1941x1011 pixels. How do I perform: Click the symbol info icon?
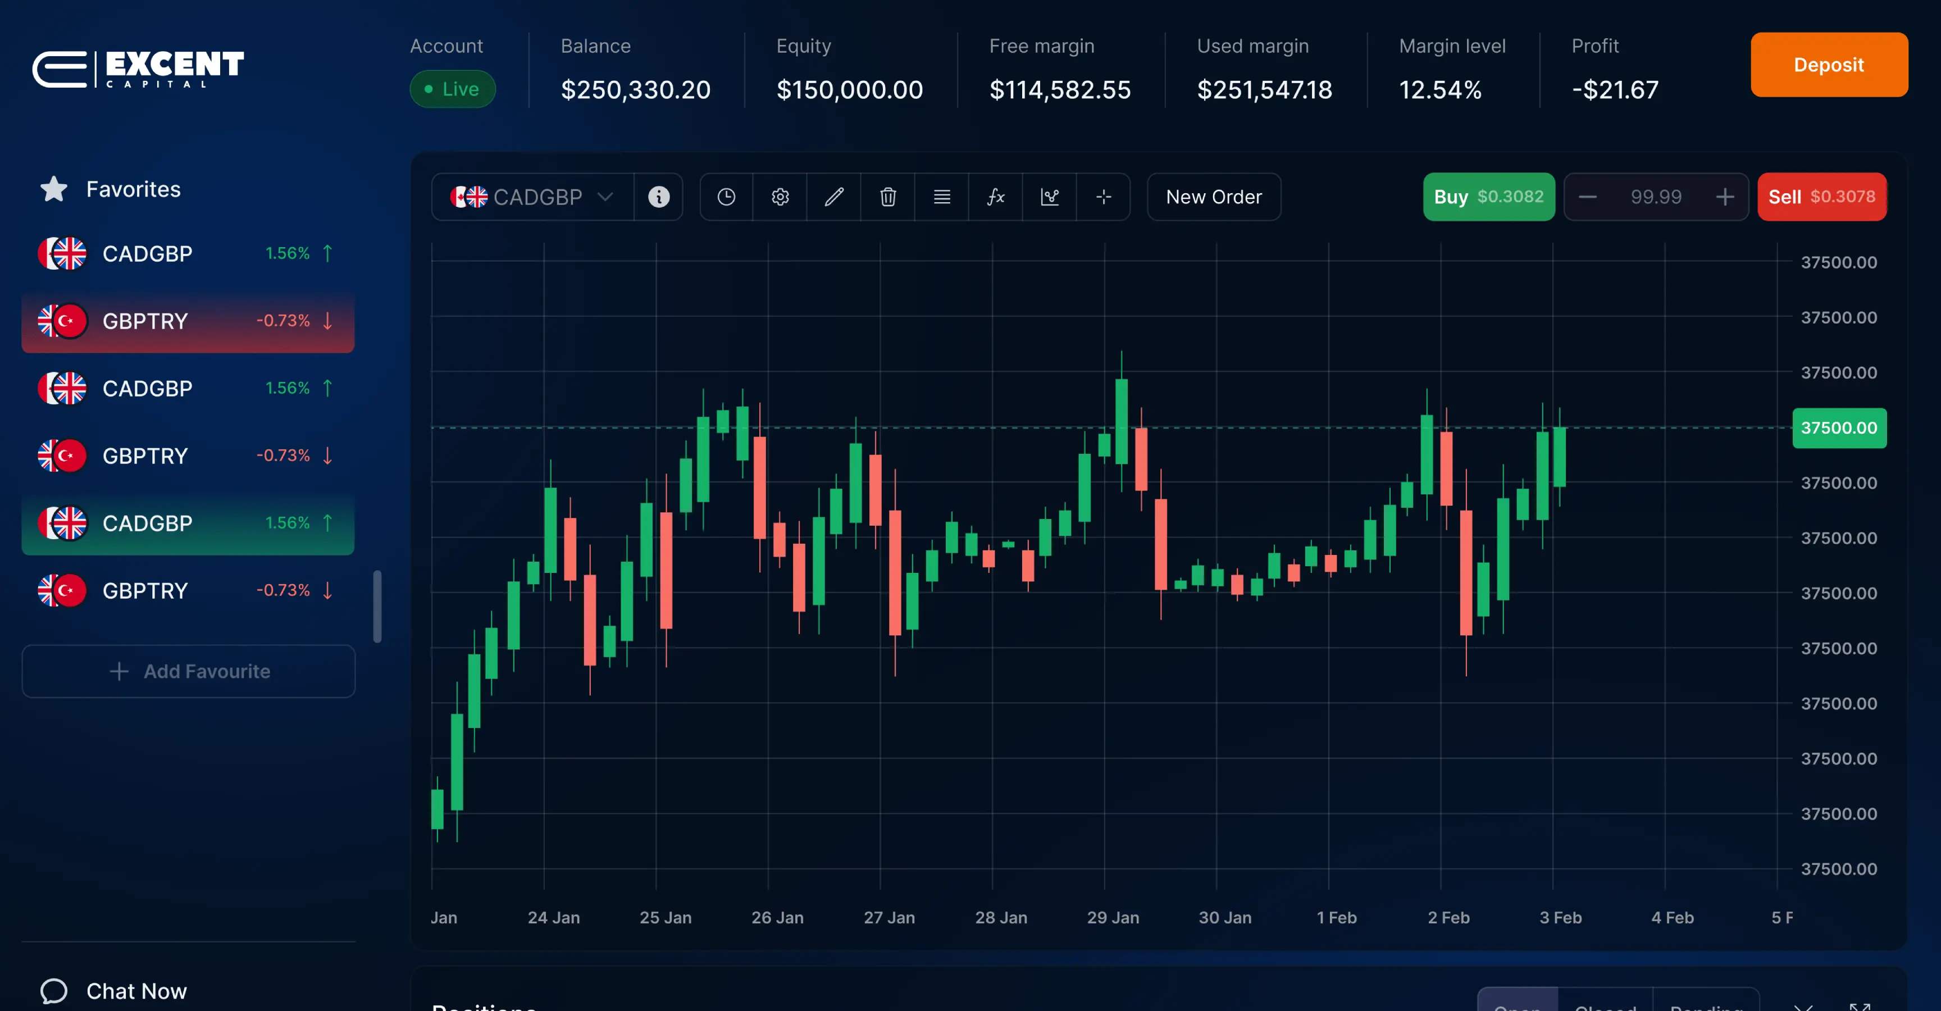pos(659,197)
